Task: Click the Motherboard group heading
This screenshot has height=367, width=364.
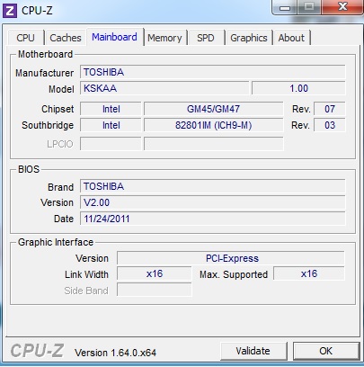Action: click(46, 54)
